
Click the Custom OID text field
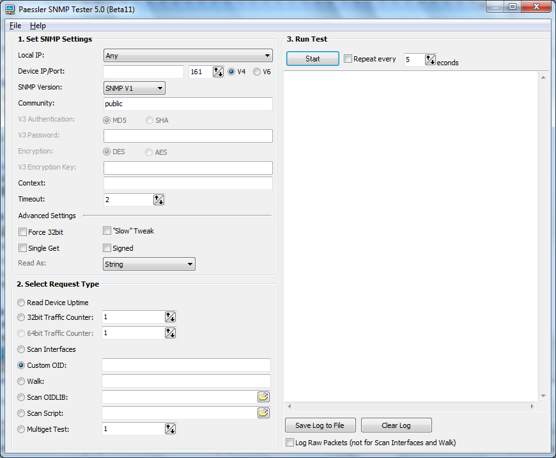(186, 365)
